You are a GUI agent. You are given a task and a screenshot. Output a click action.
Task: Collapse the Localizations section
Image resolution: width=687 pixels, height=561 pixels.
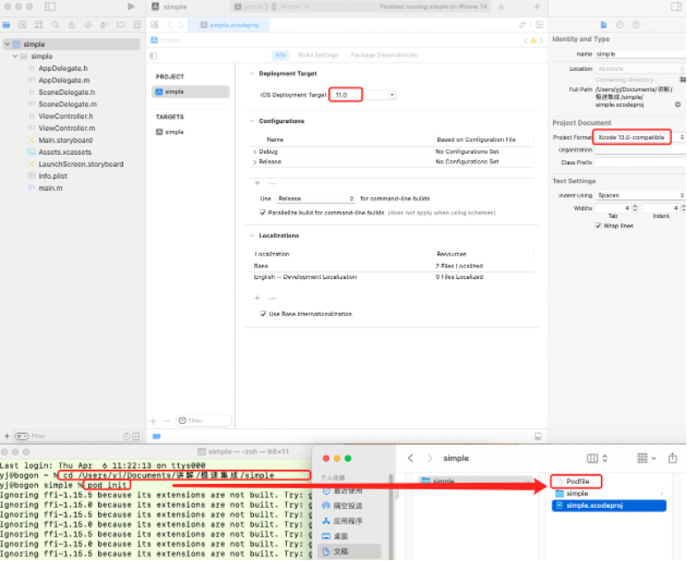pyautogui.click(x=251, y=235)
